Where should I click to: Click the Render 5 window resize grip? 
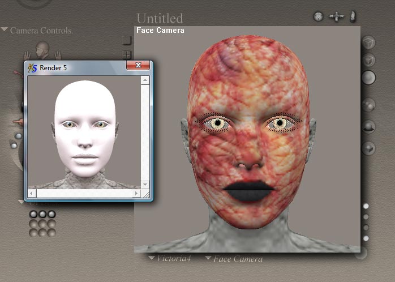click(145, 194)
